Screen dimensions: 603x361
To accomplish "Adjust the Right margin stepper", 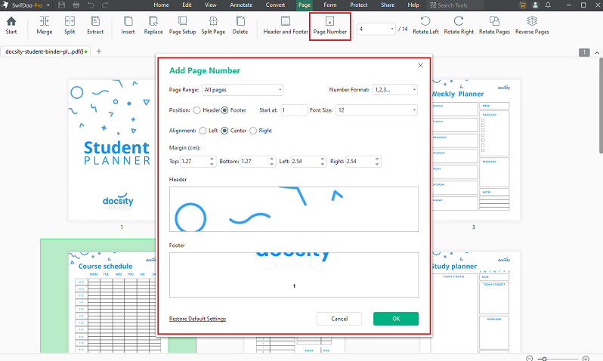I will pos(377,162).
